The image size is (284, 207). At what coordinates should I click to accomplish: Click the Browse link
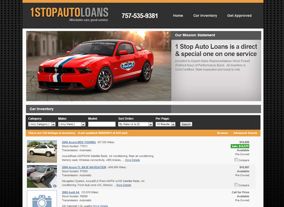pyautogui.click(x=222, y=133)
